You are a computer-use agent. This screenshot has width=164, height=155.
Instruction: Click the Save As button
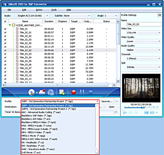tap(107, 101)
